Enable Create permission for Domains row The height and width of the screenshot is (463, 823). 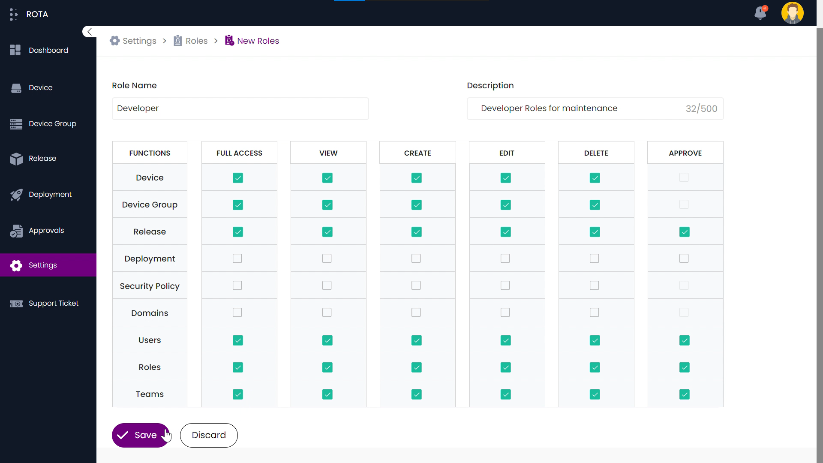tap(416, 313)
